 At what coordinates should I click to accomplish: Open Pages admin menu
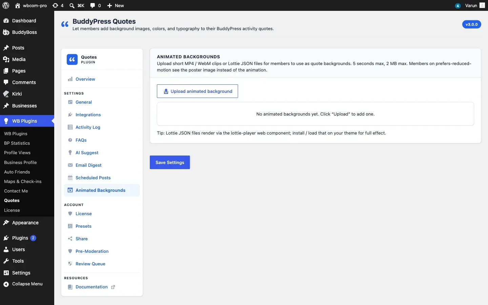(x=27, y=71)
